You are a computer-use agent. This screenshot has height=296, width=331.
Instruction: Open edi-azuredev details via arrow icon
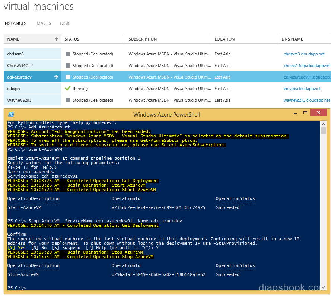pyautogui.click(x=56, y=77)
